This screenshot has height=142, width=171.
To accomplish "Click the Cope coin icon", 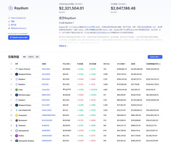I will pos(16,90).
